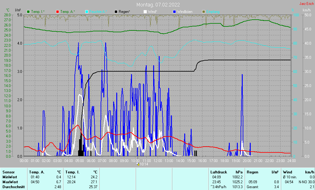Click the Jarz Erich text link
Viewport: 315px width, 190px height.
click(x=306, y=4)
